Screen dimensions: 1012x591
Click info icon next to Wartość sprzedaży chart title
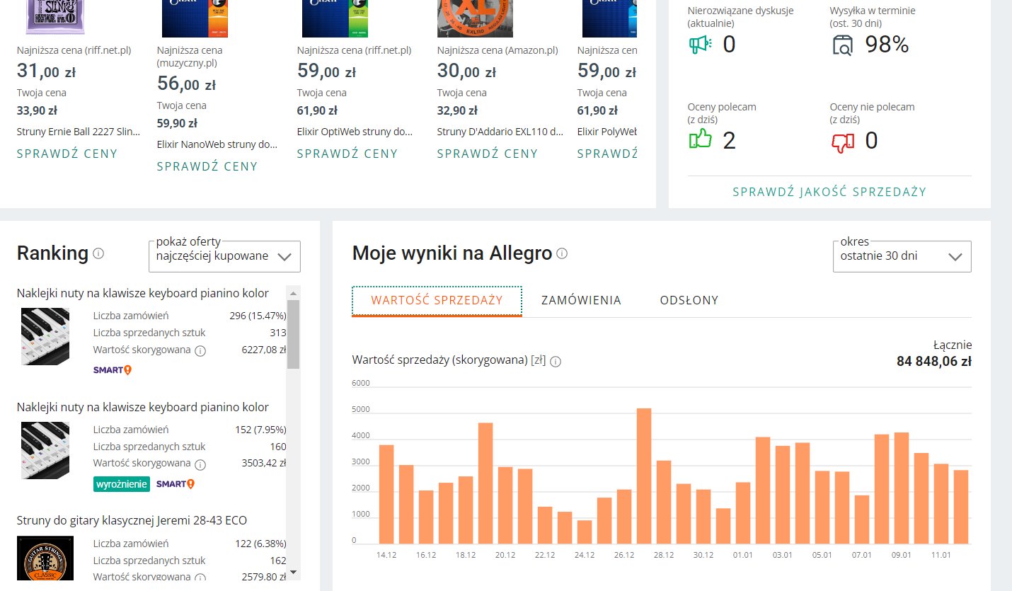(x=556, y=362)
